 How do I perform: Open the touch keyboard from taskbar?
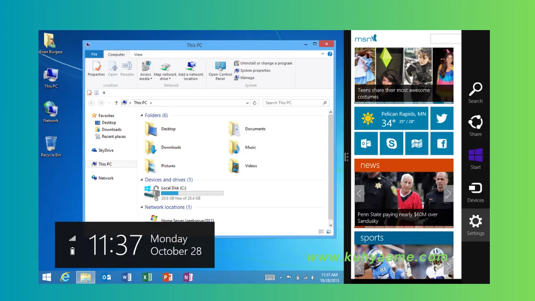270,277
